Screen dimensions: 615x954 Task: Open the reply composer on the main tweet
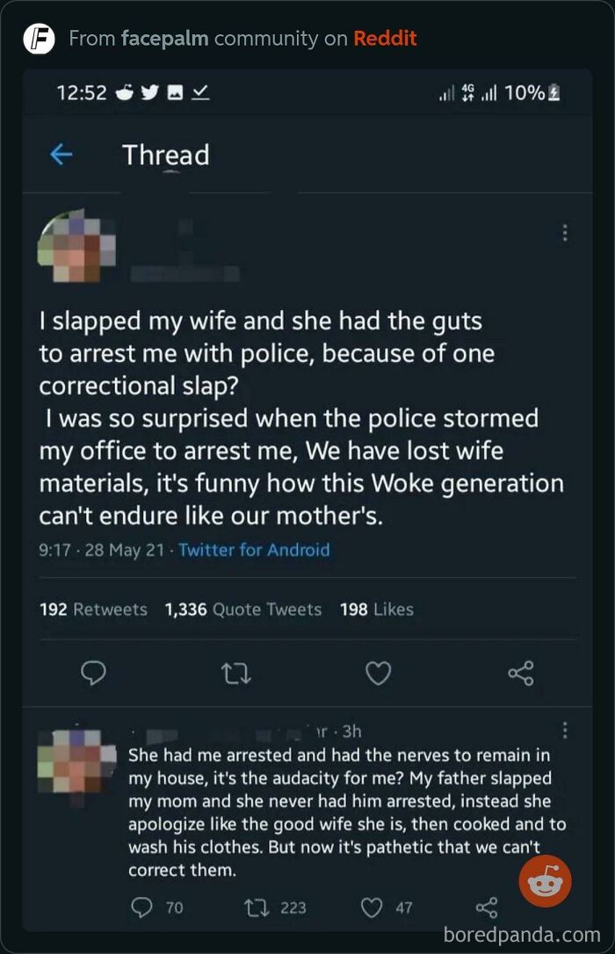click(x=93, y=673)
